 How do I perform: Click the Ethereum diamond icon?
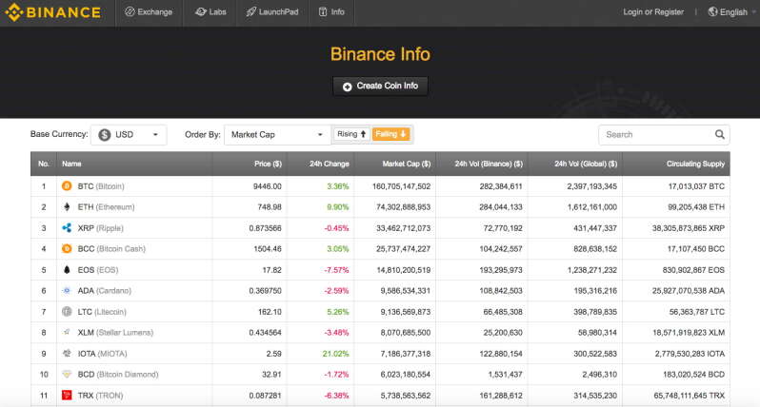pyautogui.click(x=67, y=207)
